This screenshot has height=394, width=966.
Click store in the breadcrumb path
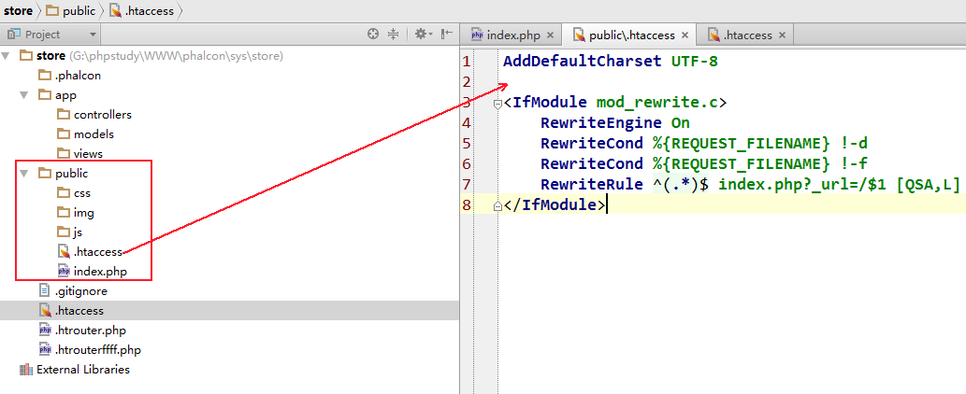coord(21,11)
